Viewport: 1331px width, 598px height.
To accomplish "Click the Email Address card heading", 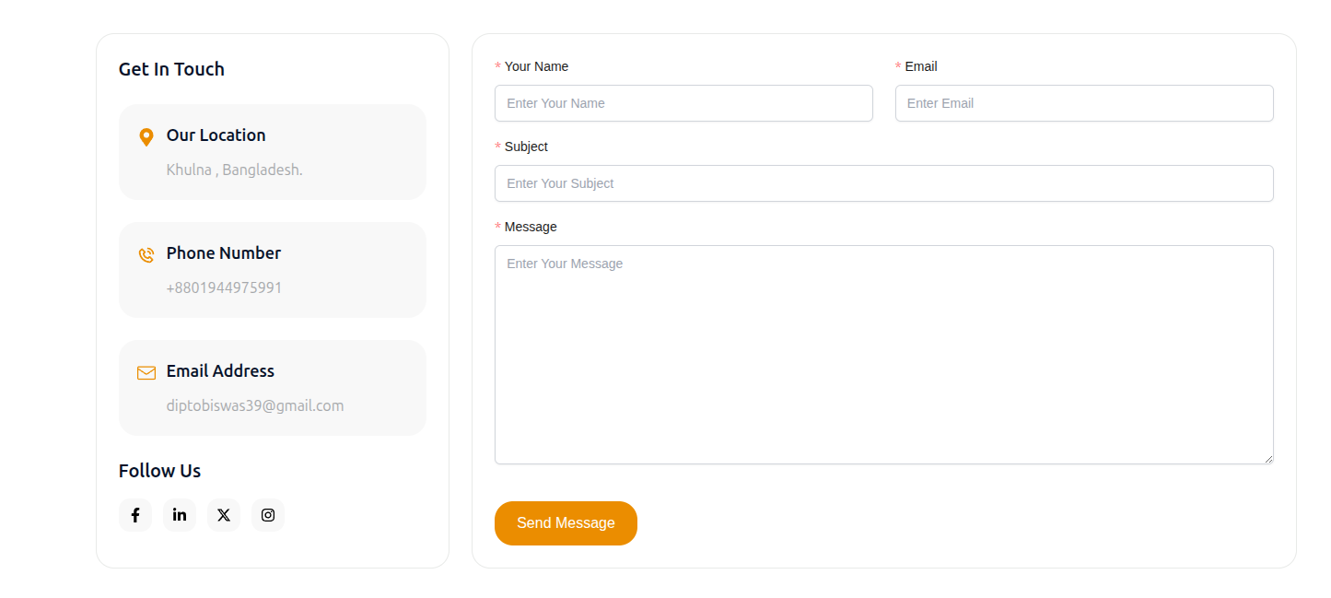I will point(220,371).
